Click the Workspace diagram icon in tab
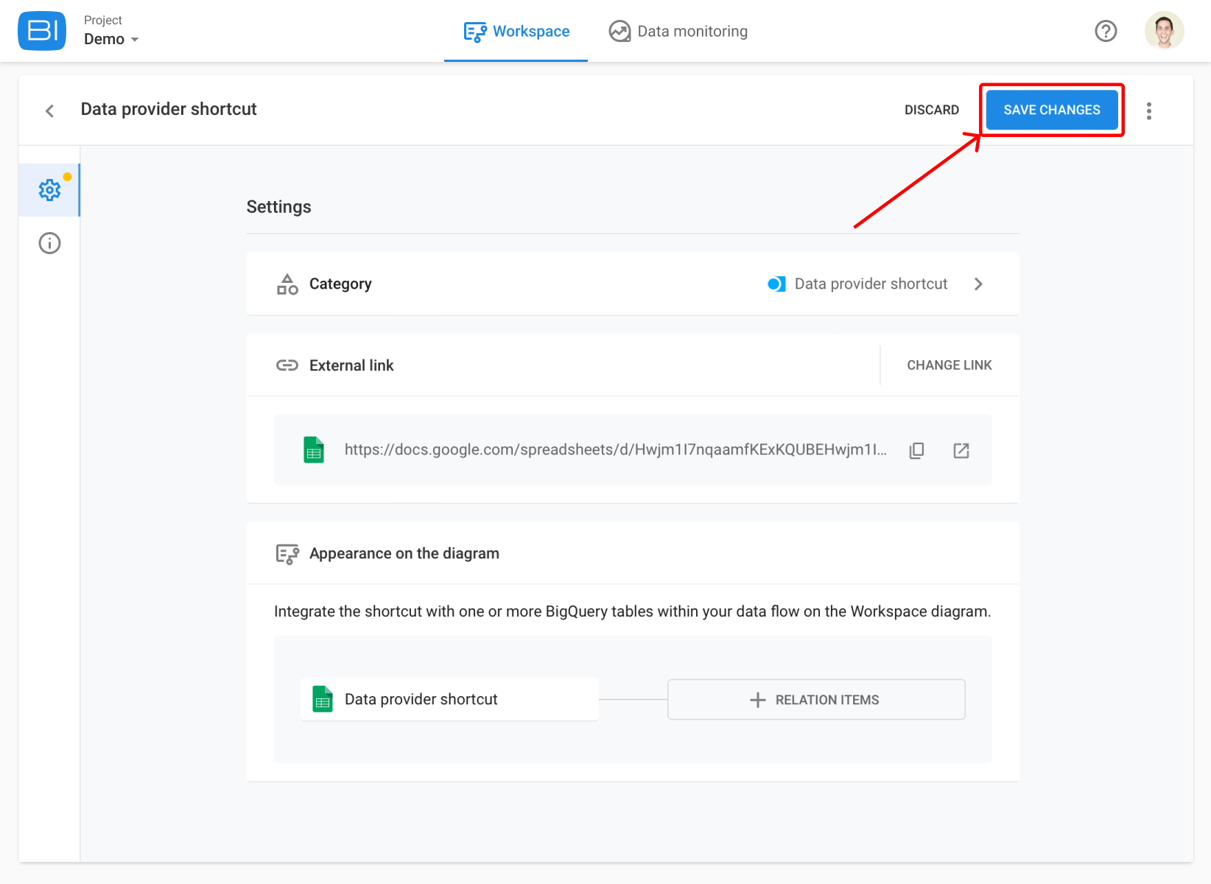 point(475,32)
